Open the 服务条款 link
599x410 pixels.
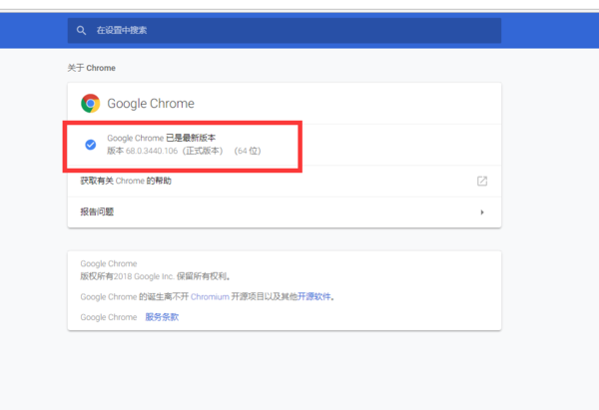(x=162, y=317)
